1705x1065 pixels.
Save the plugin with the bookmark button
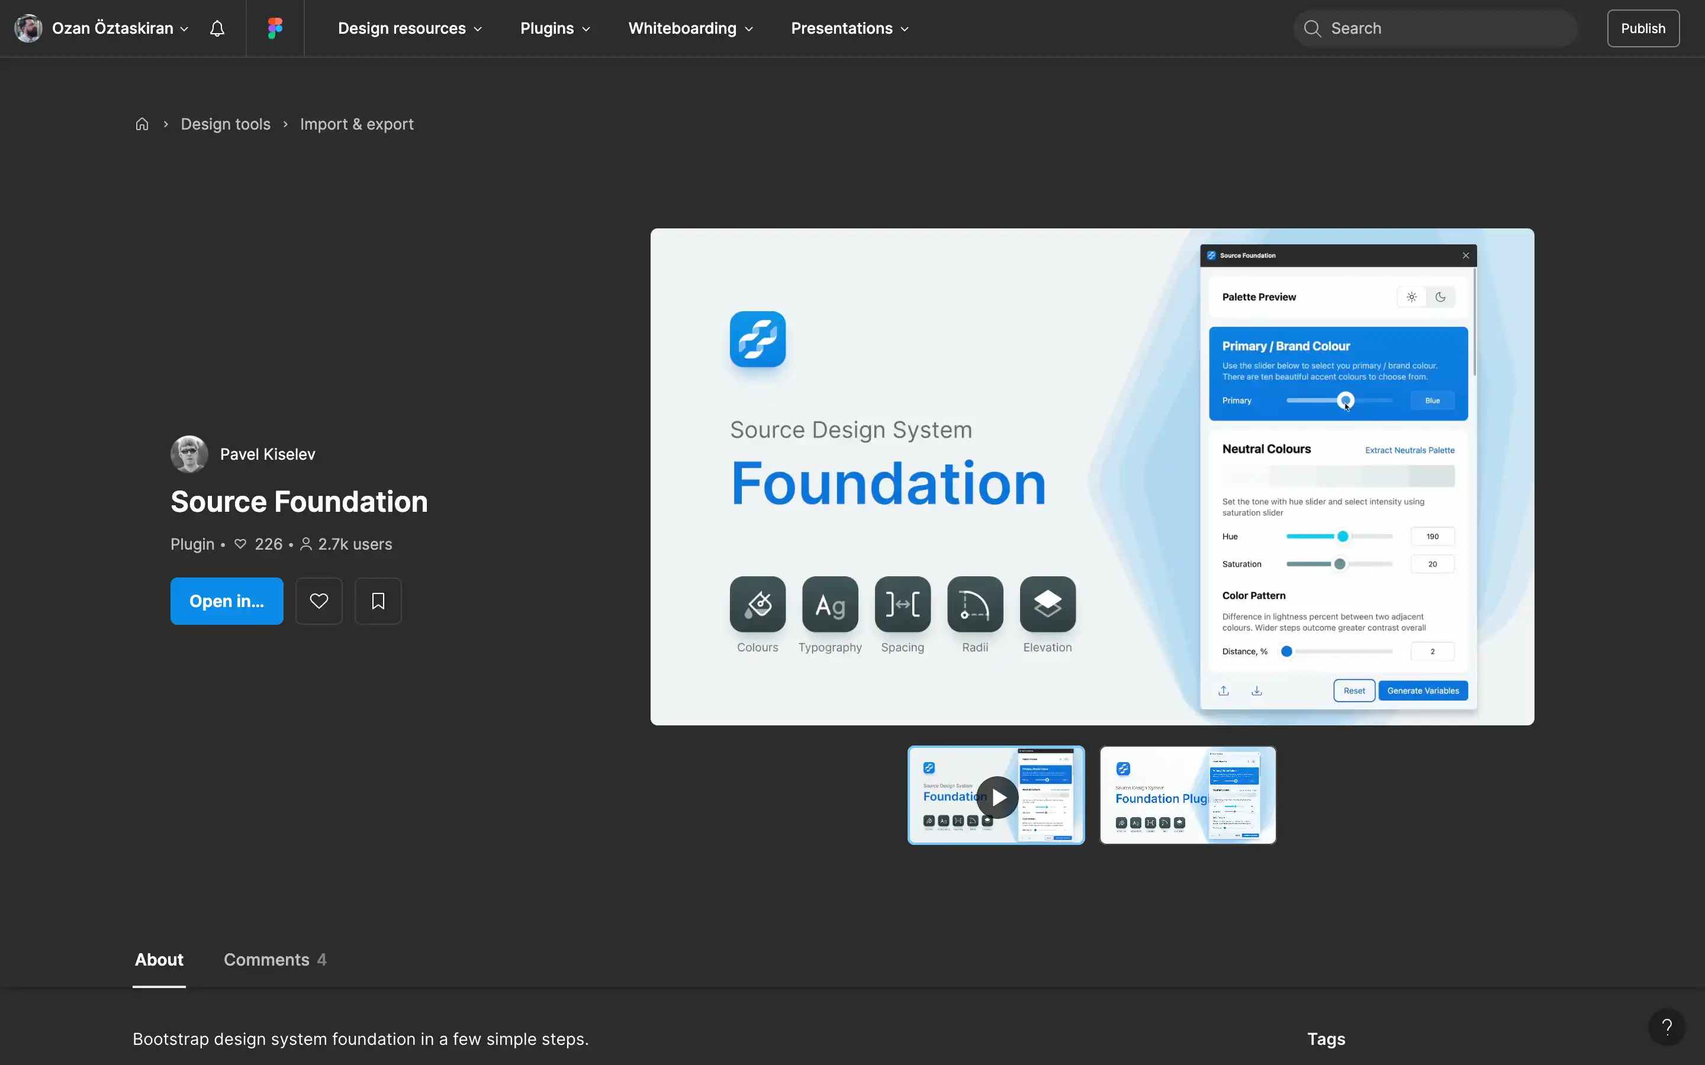pyautogui.click(x=378, y=601)
